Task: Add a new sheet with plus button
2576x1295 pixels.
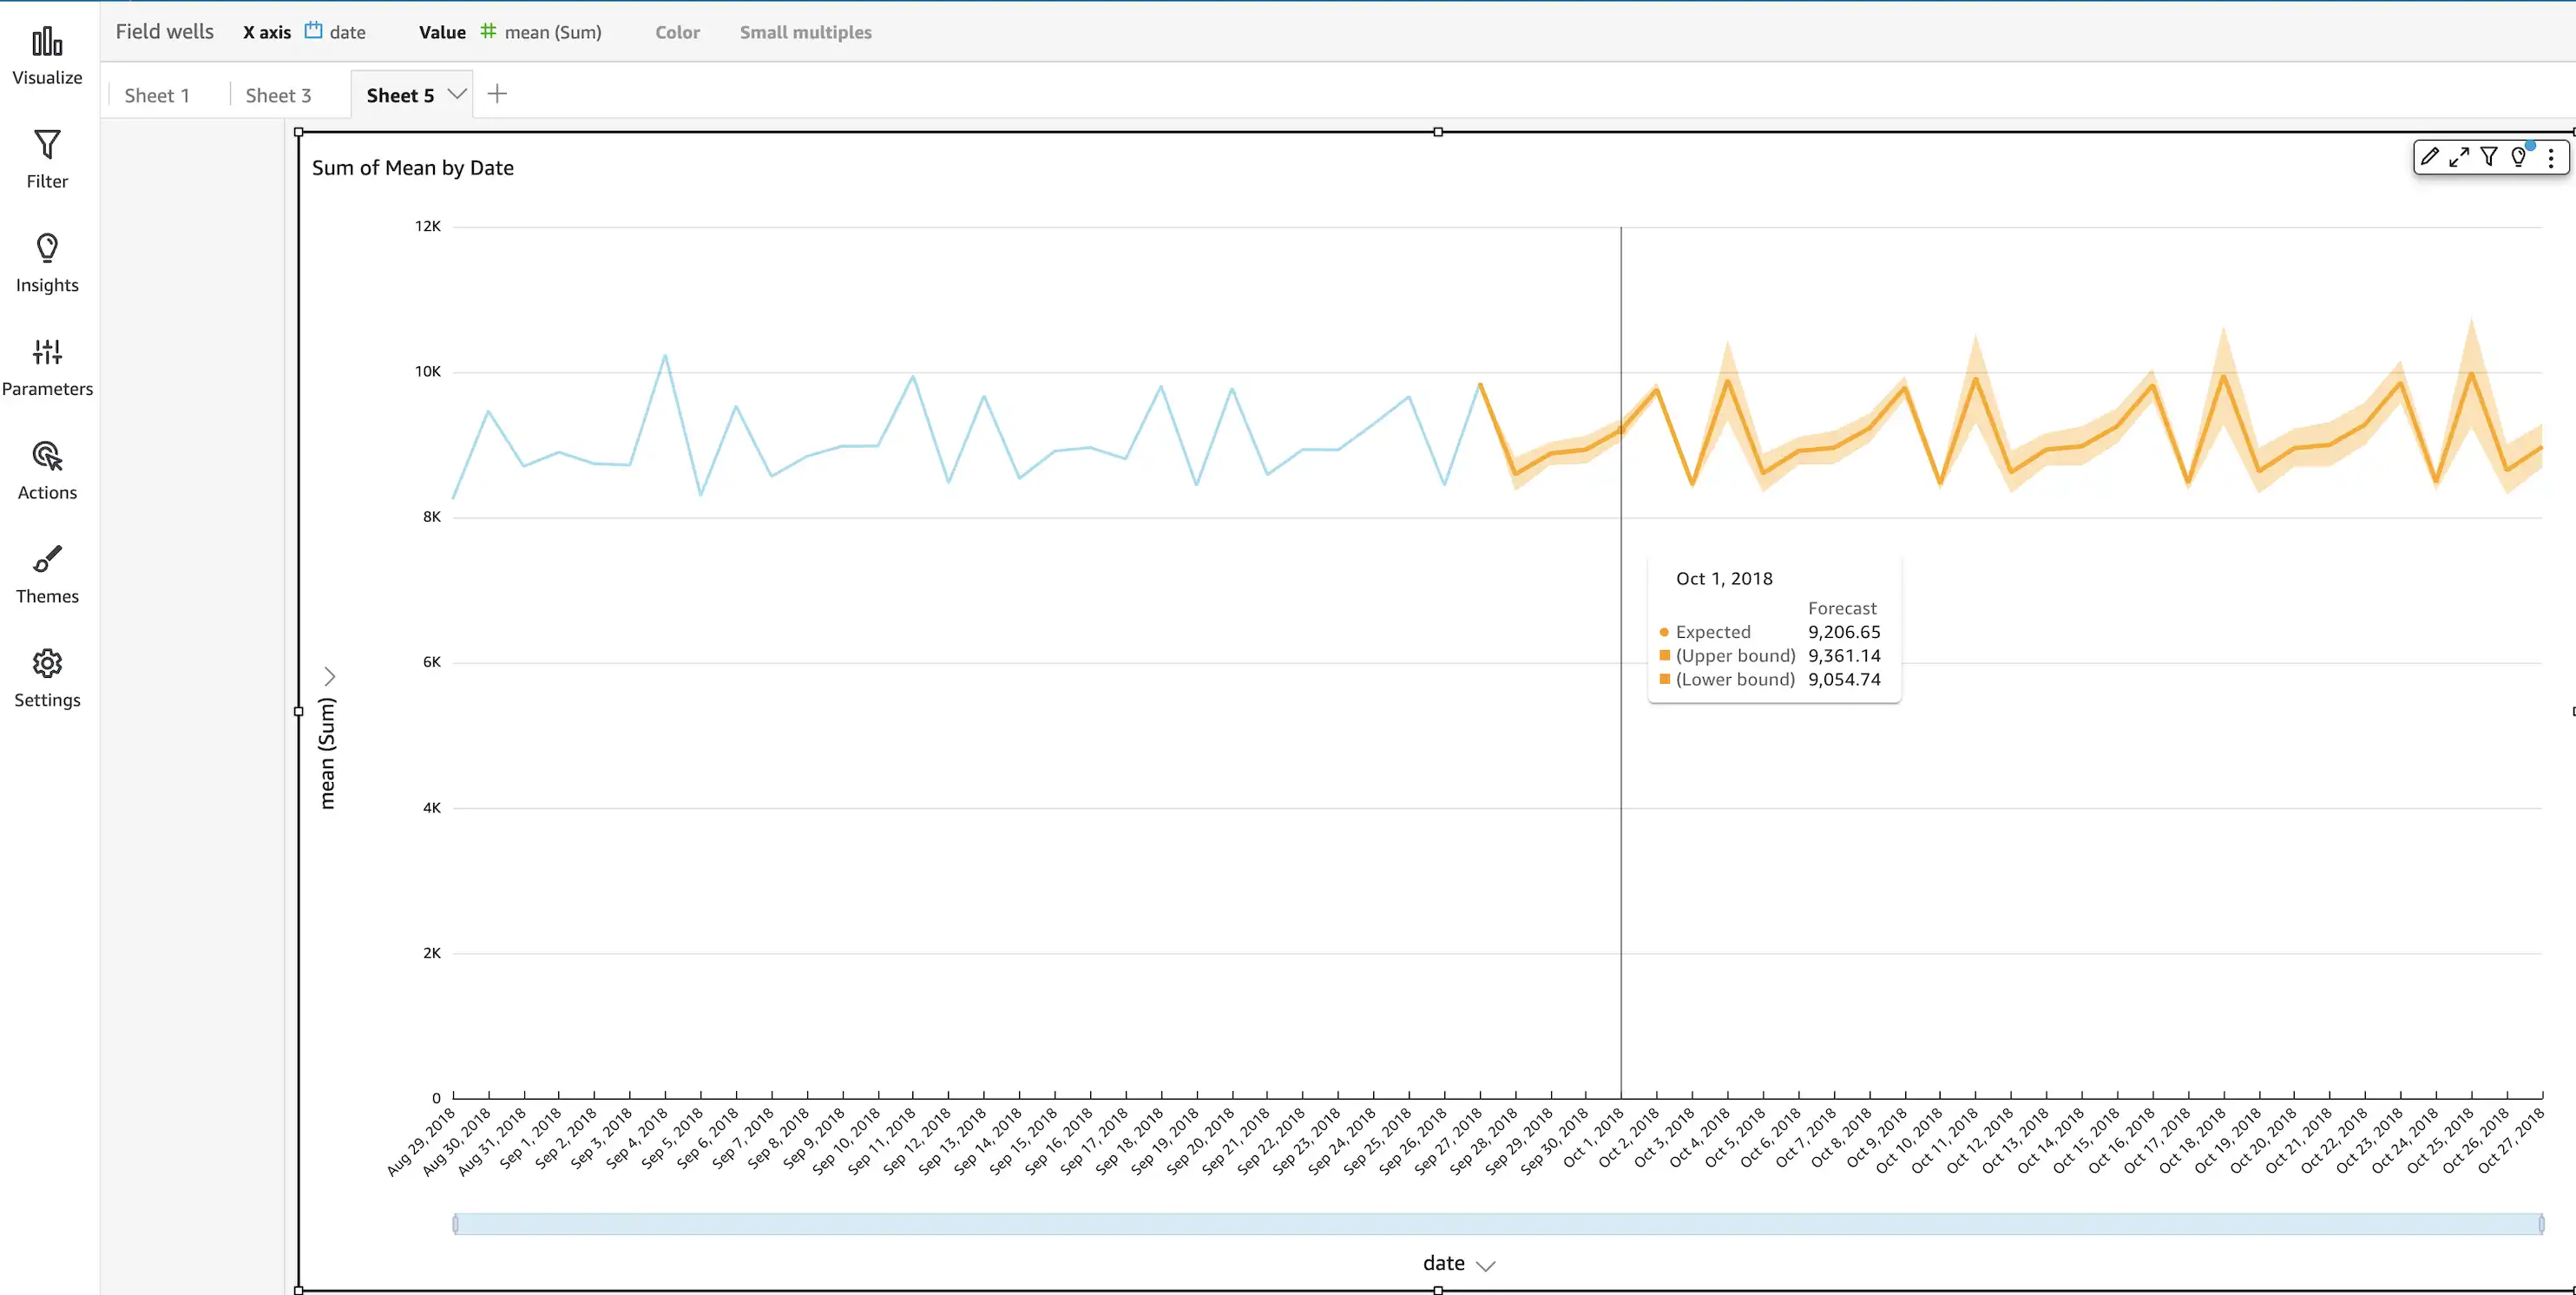Action: coord(497,94)
